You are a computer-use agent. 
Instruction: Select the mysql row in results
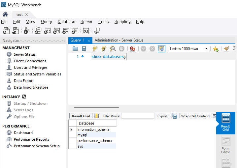point(97,135)
